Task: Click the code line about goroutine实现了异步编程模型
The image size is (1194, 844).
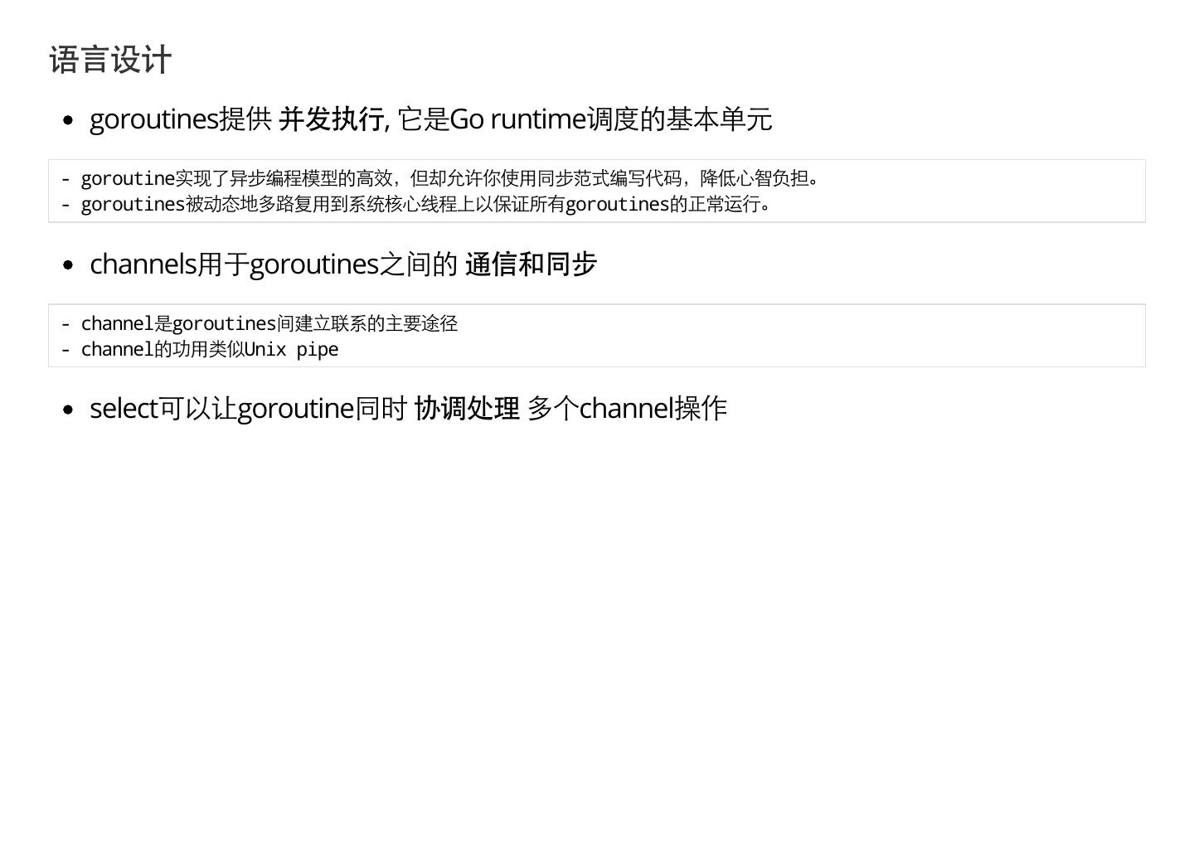Action: point(439,178)
